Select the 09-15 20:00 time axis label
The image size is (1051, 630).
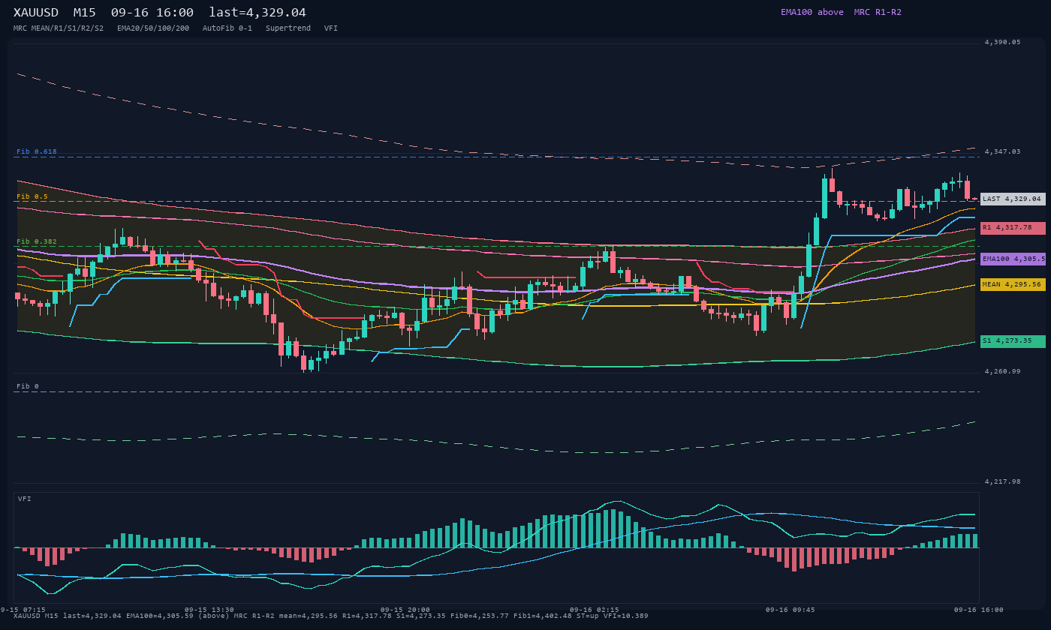(x=405, y=610)
